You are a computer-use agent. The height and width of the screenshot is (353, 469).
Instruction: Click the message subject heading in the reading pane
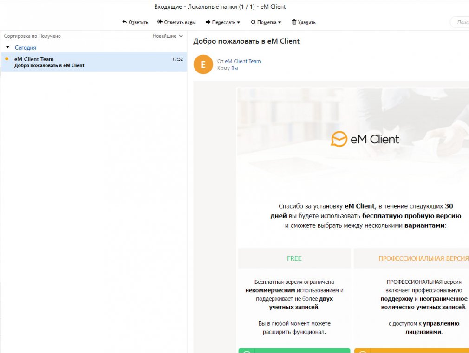coord(246,41)
